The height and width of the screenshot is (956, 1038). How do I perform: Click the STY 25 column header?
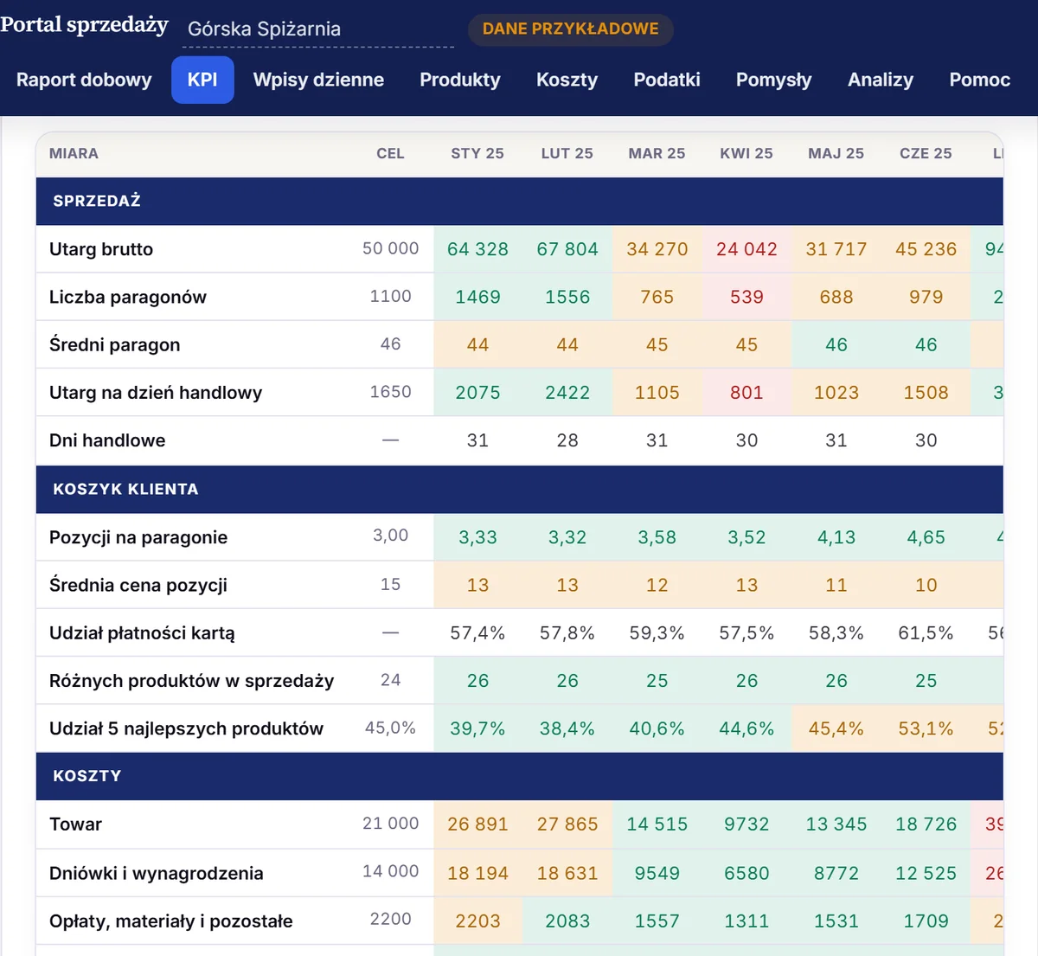click(x=477, y=153)
